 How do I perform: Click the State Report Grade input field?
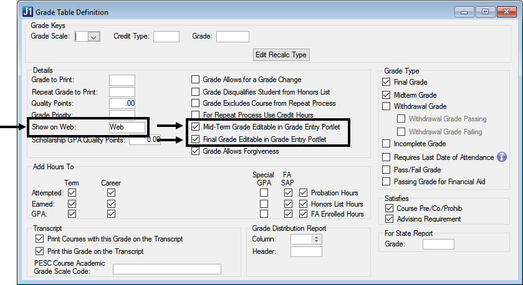click(x=438, y=244)
